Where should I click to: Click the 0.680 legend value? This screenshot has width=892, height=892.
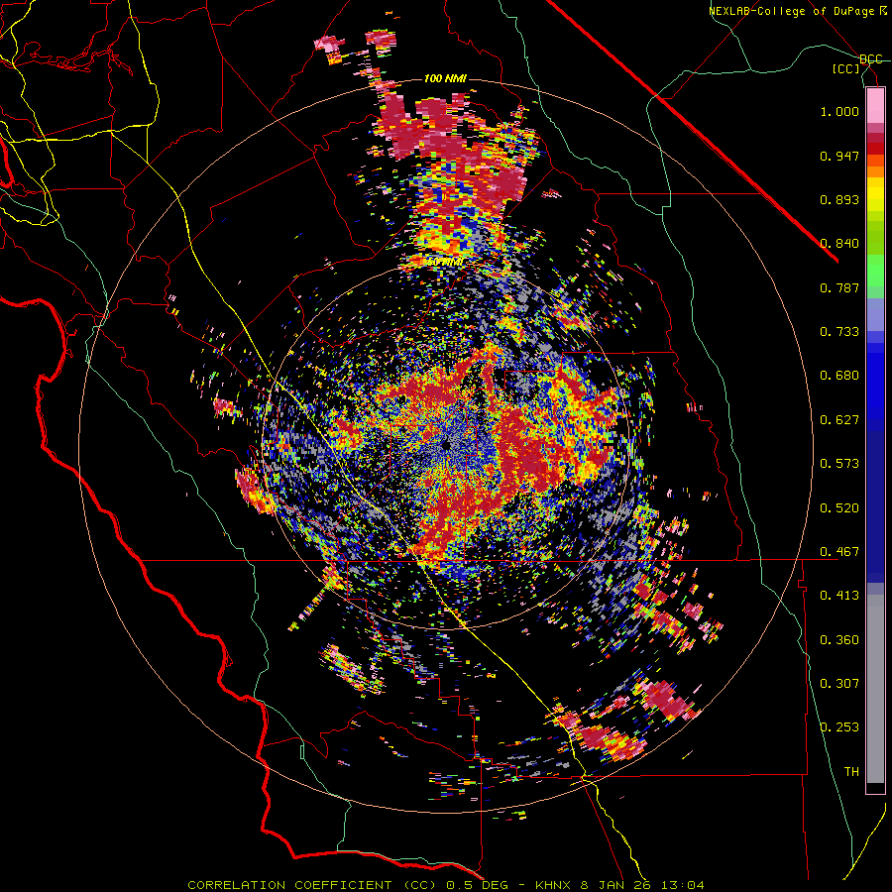click(839, 376)
